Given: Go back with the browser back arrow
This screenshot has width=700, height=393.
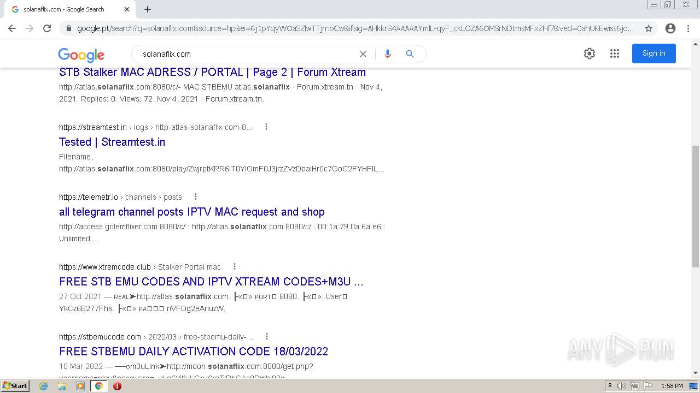Looking at the screenshot, I should (x=12, y=28).
